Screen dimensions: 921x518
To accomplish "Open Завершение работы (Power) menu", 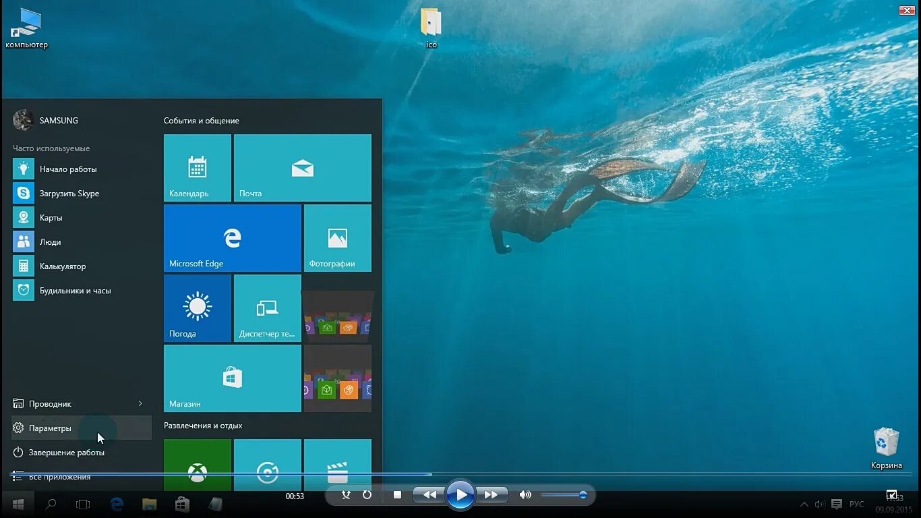I will pos(81,453).
